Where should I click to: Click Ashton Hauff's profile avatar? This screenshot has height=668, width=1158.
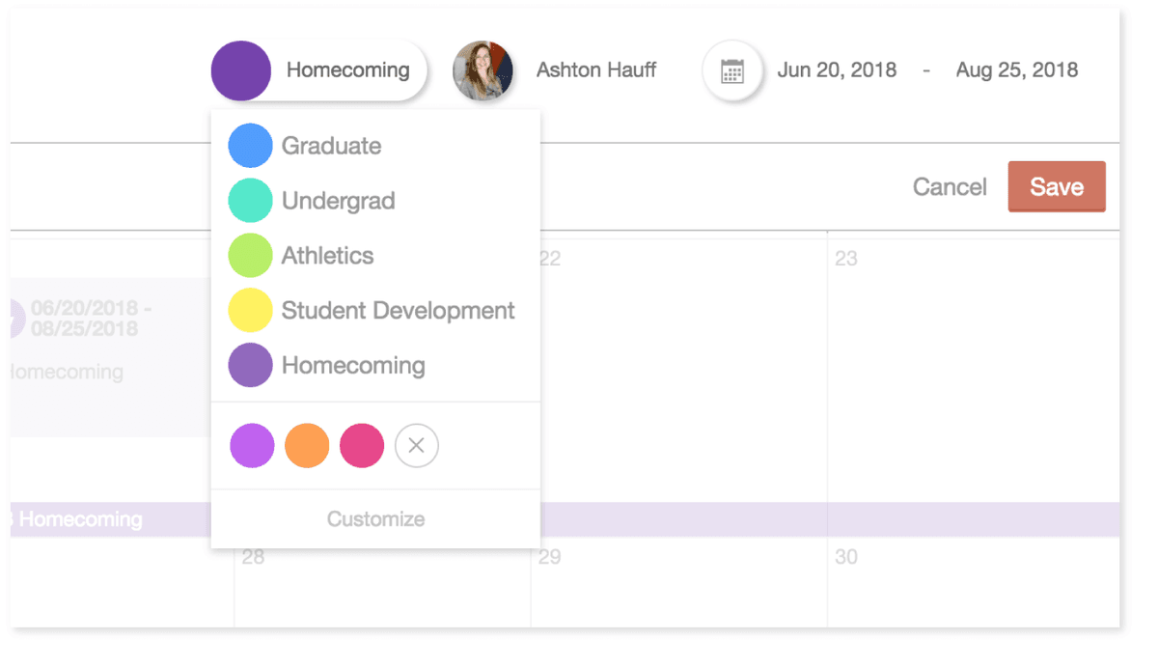(483, 70)
